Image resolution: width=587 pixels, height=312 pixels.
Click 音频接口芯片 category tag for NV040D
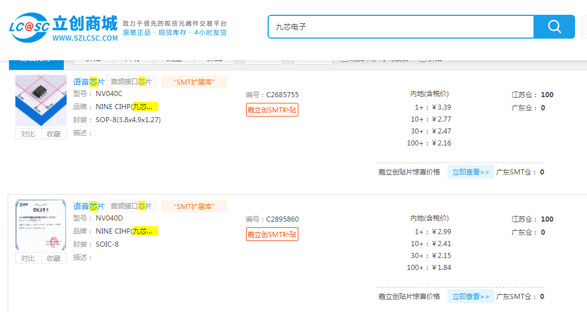[x=131, y=206]
